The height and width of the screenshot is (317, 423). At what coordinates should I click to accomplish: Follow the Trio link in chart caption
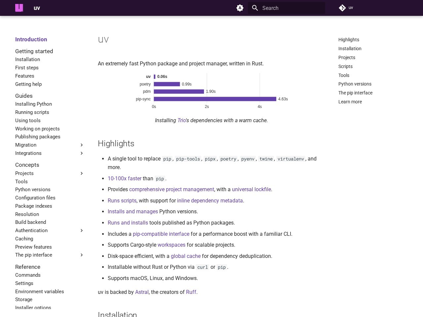tap(181, 121)
